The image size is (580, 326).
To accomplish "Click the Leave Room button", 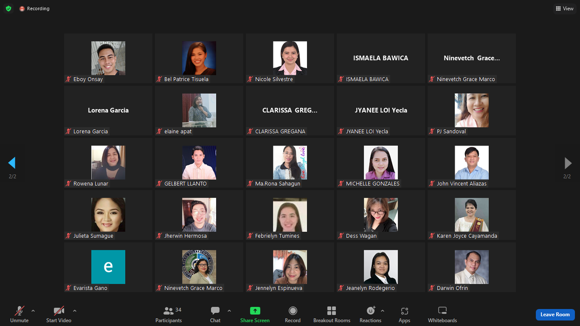I will point(555,315).
